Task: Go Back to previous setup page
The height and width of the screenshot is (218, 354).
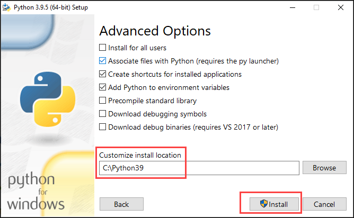Action: (x=121, y=204)
